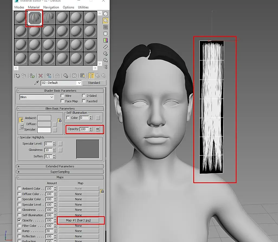
Task: Click Go Forward to Sibling icon
Action: [103, 76]
